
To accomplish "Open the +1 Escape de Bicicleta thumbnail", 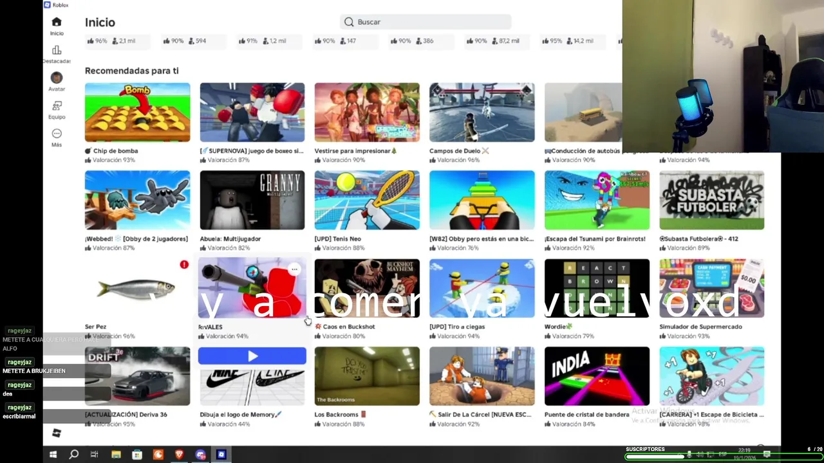I will (x=712, y=376).
